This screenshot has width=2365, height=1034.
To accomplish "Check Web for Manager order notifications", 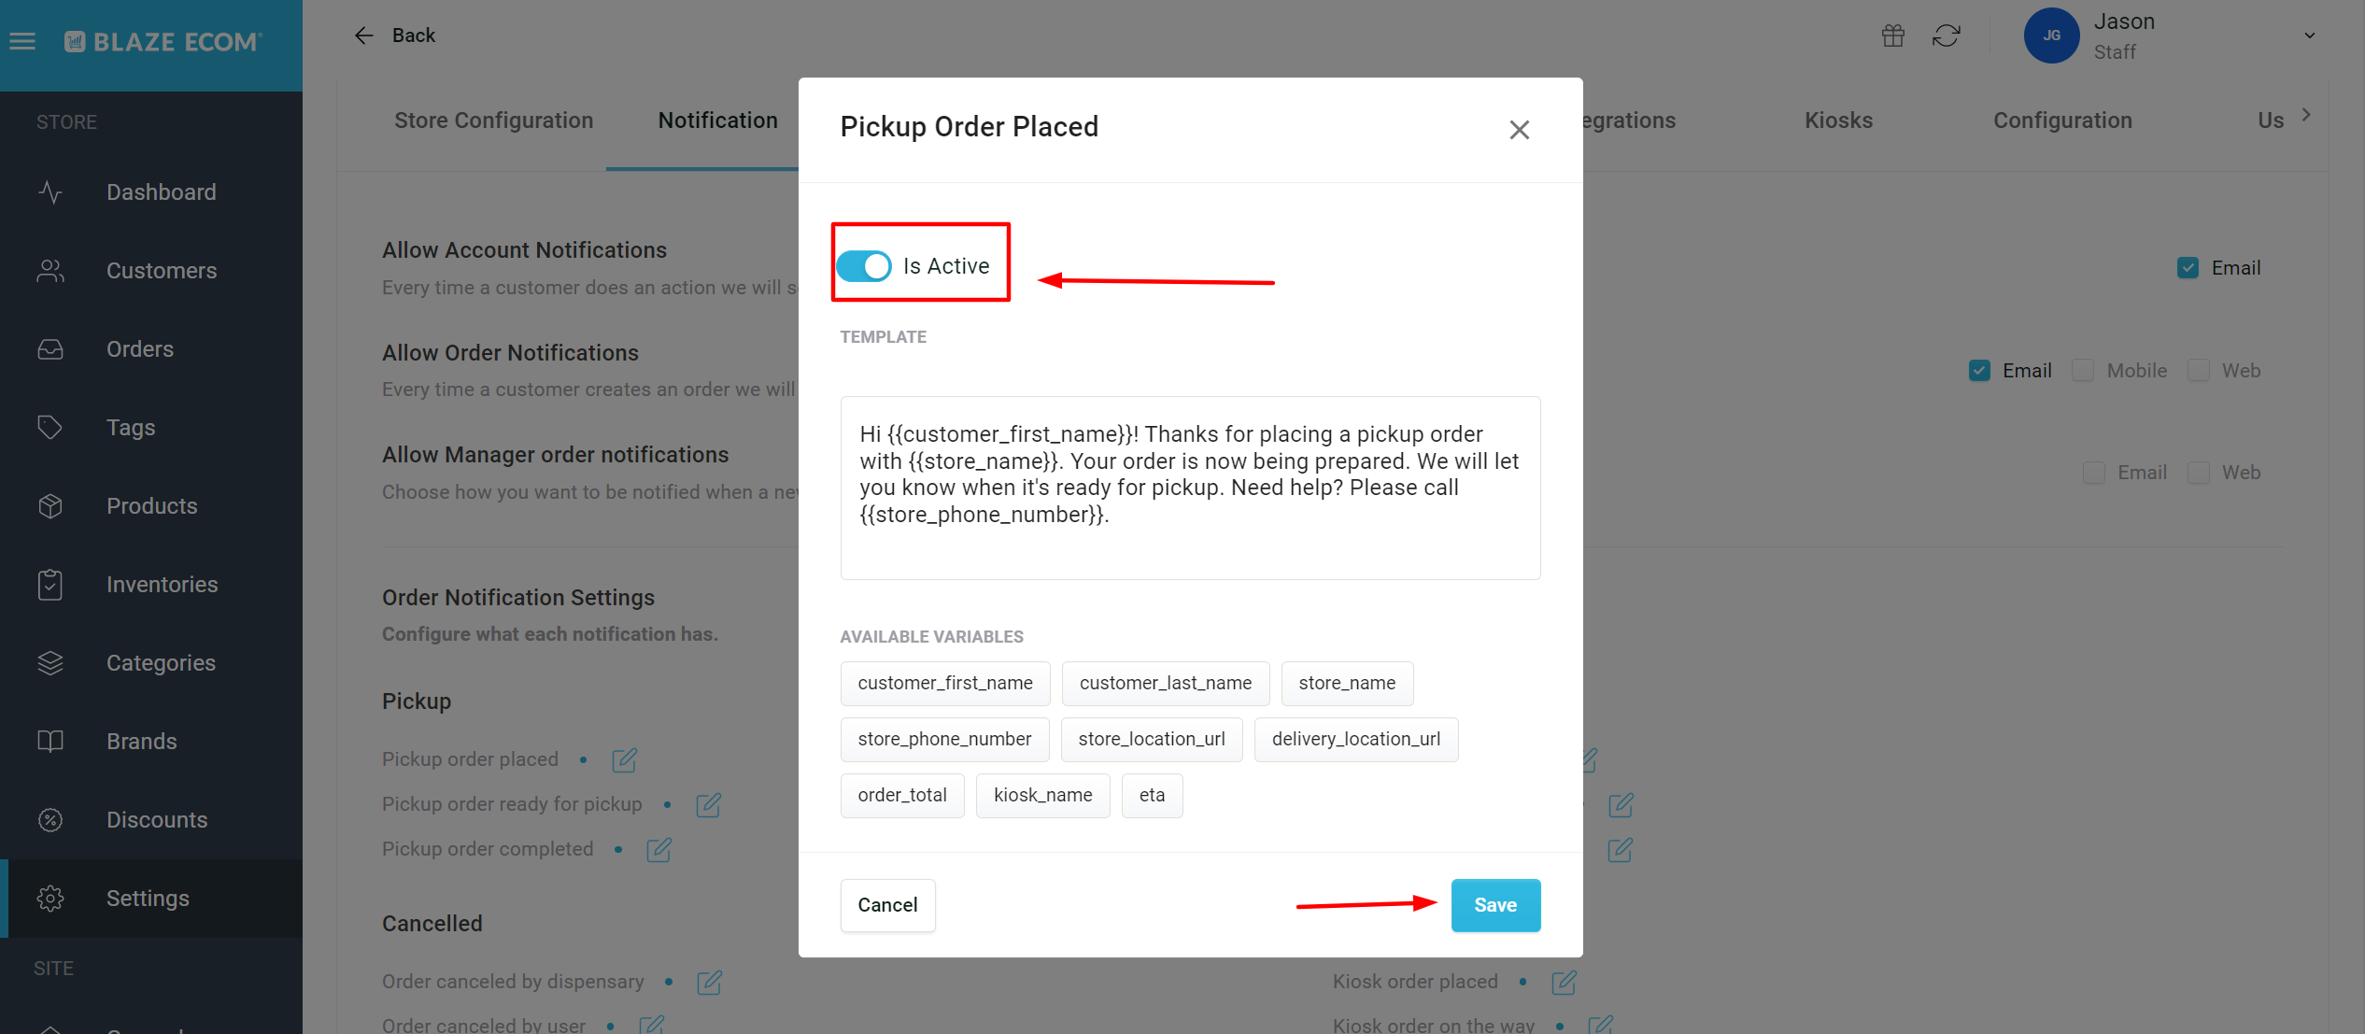I will point(2199,473).
